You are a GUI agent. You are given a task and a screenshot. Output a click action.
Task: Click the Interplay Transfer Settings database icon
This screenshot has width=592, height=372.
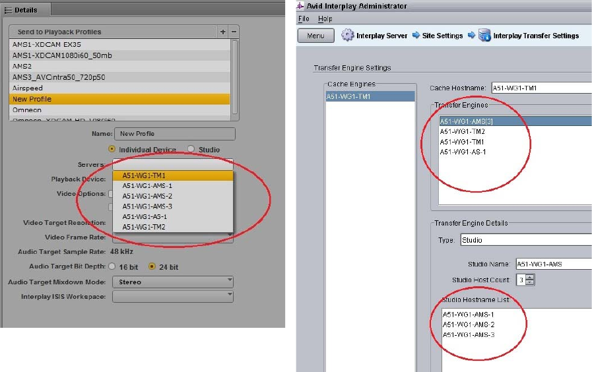[484, 35]
